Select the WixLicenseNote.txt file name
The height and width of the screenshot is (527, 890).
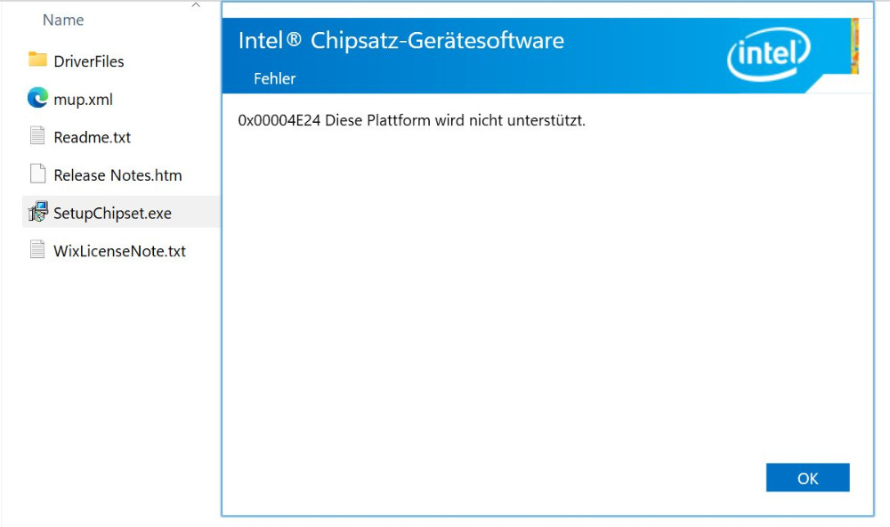119,251
